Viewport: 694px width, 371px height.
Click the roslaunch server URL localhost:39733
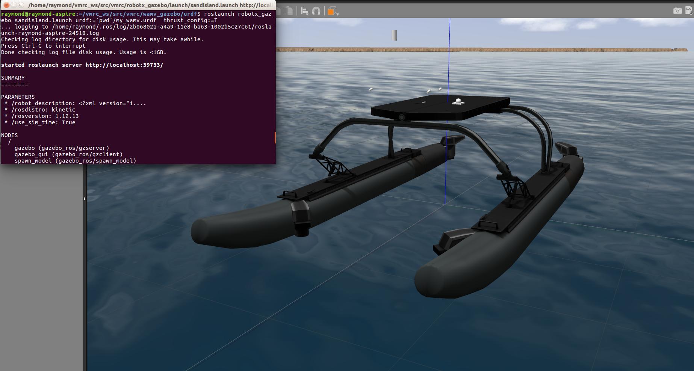(124, 65)
